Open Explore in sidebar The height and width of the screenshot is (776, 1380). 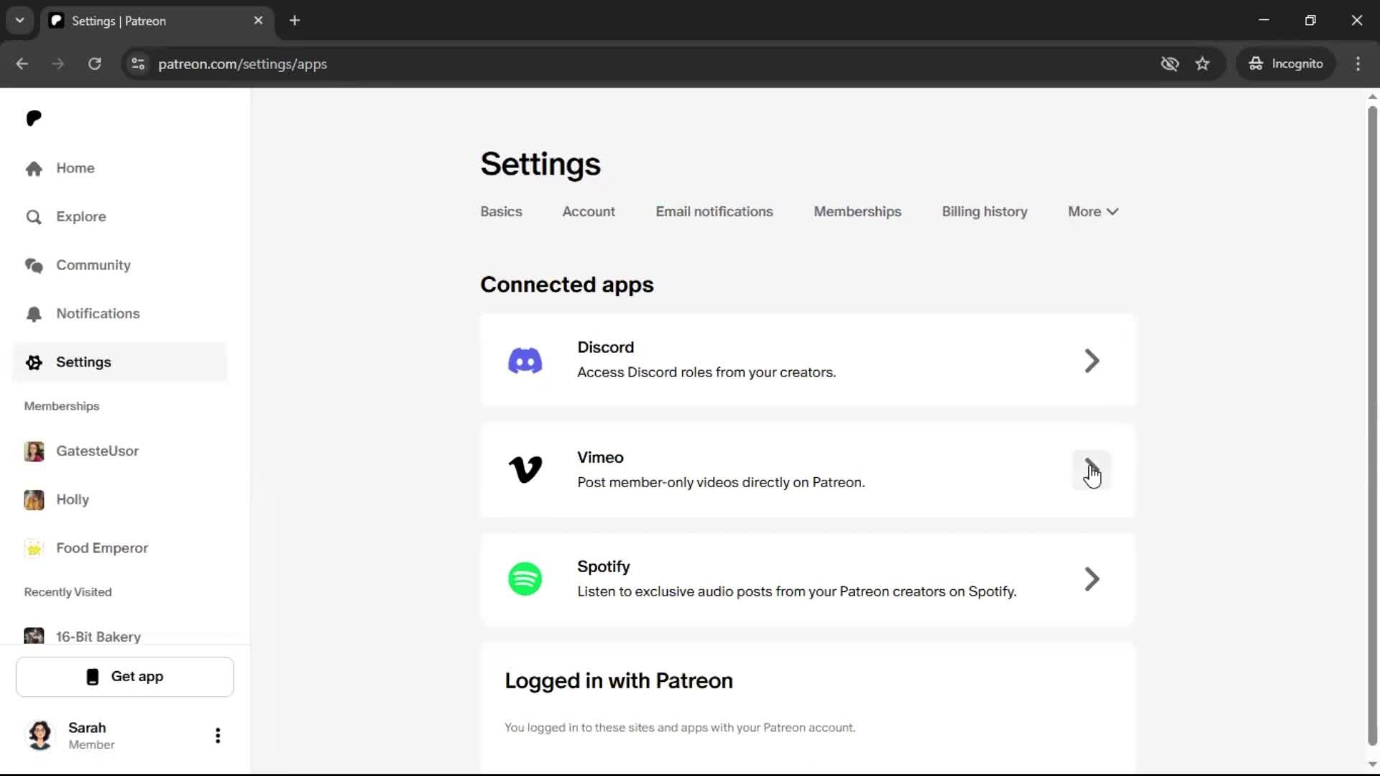click(x=119, y=217)
